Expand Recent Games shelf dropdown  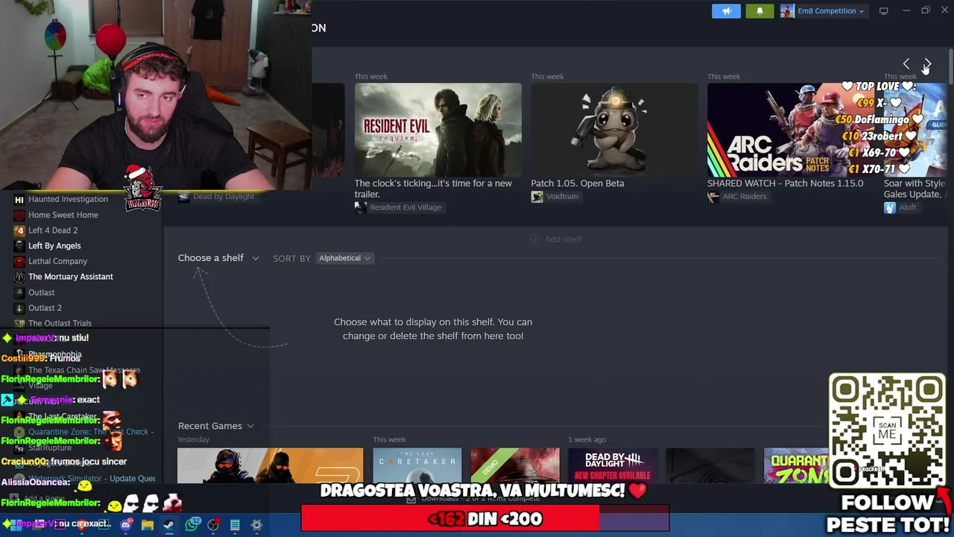[x=216, y=426]
